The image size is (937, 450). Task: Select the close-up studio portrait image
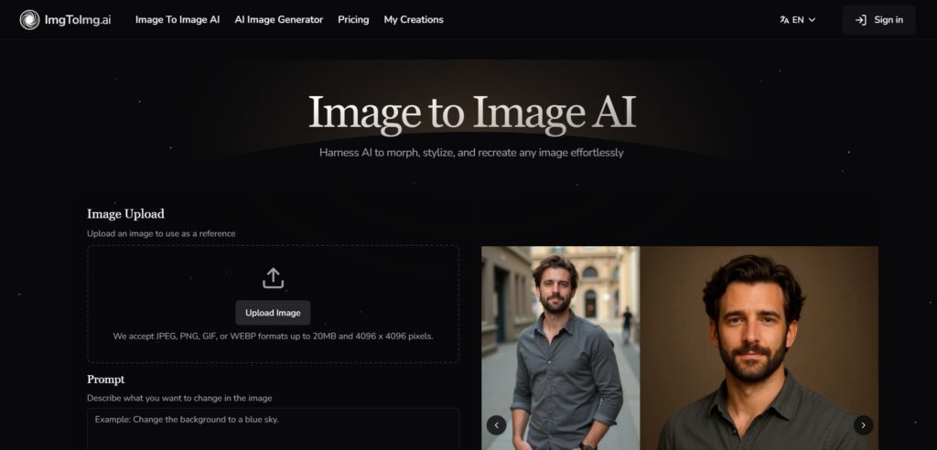coord(758,348)
